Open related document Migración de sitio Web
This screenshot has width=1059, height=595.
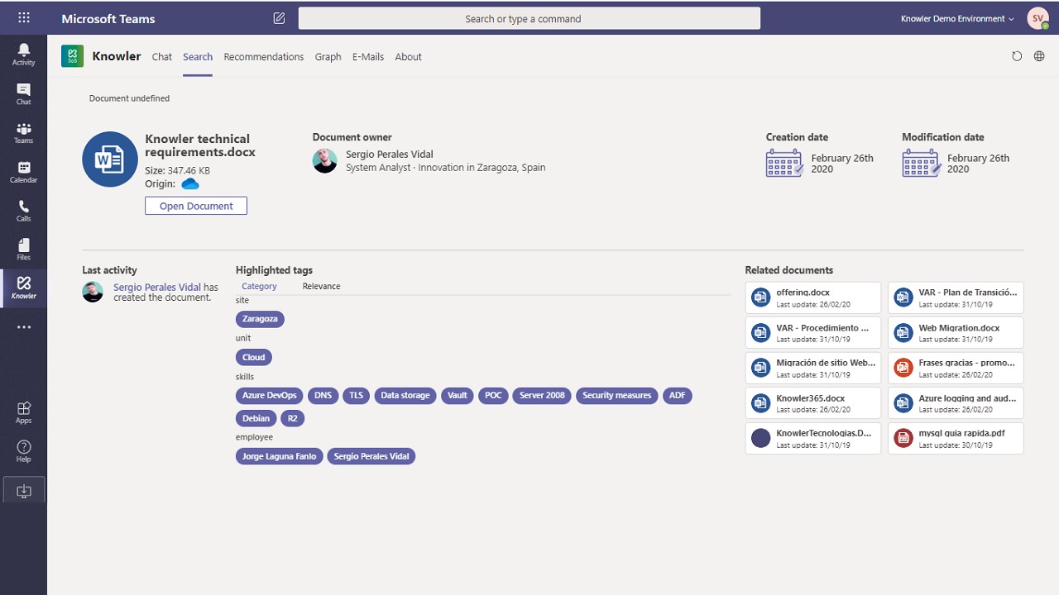click(x=813, y=368)
